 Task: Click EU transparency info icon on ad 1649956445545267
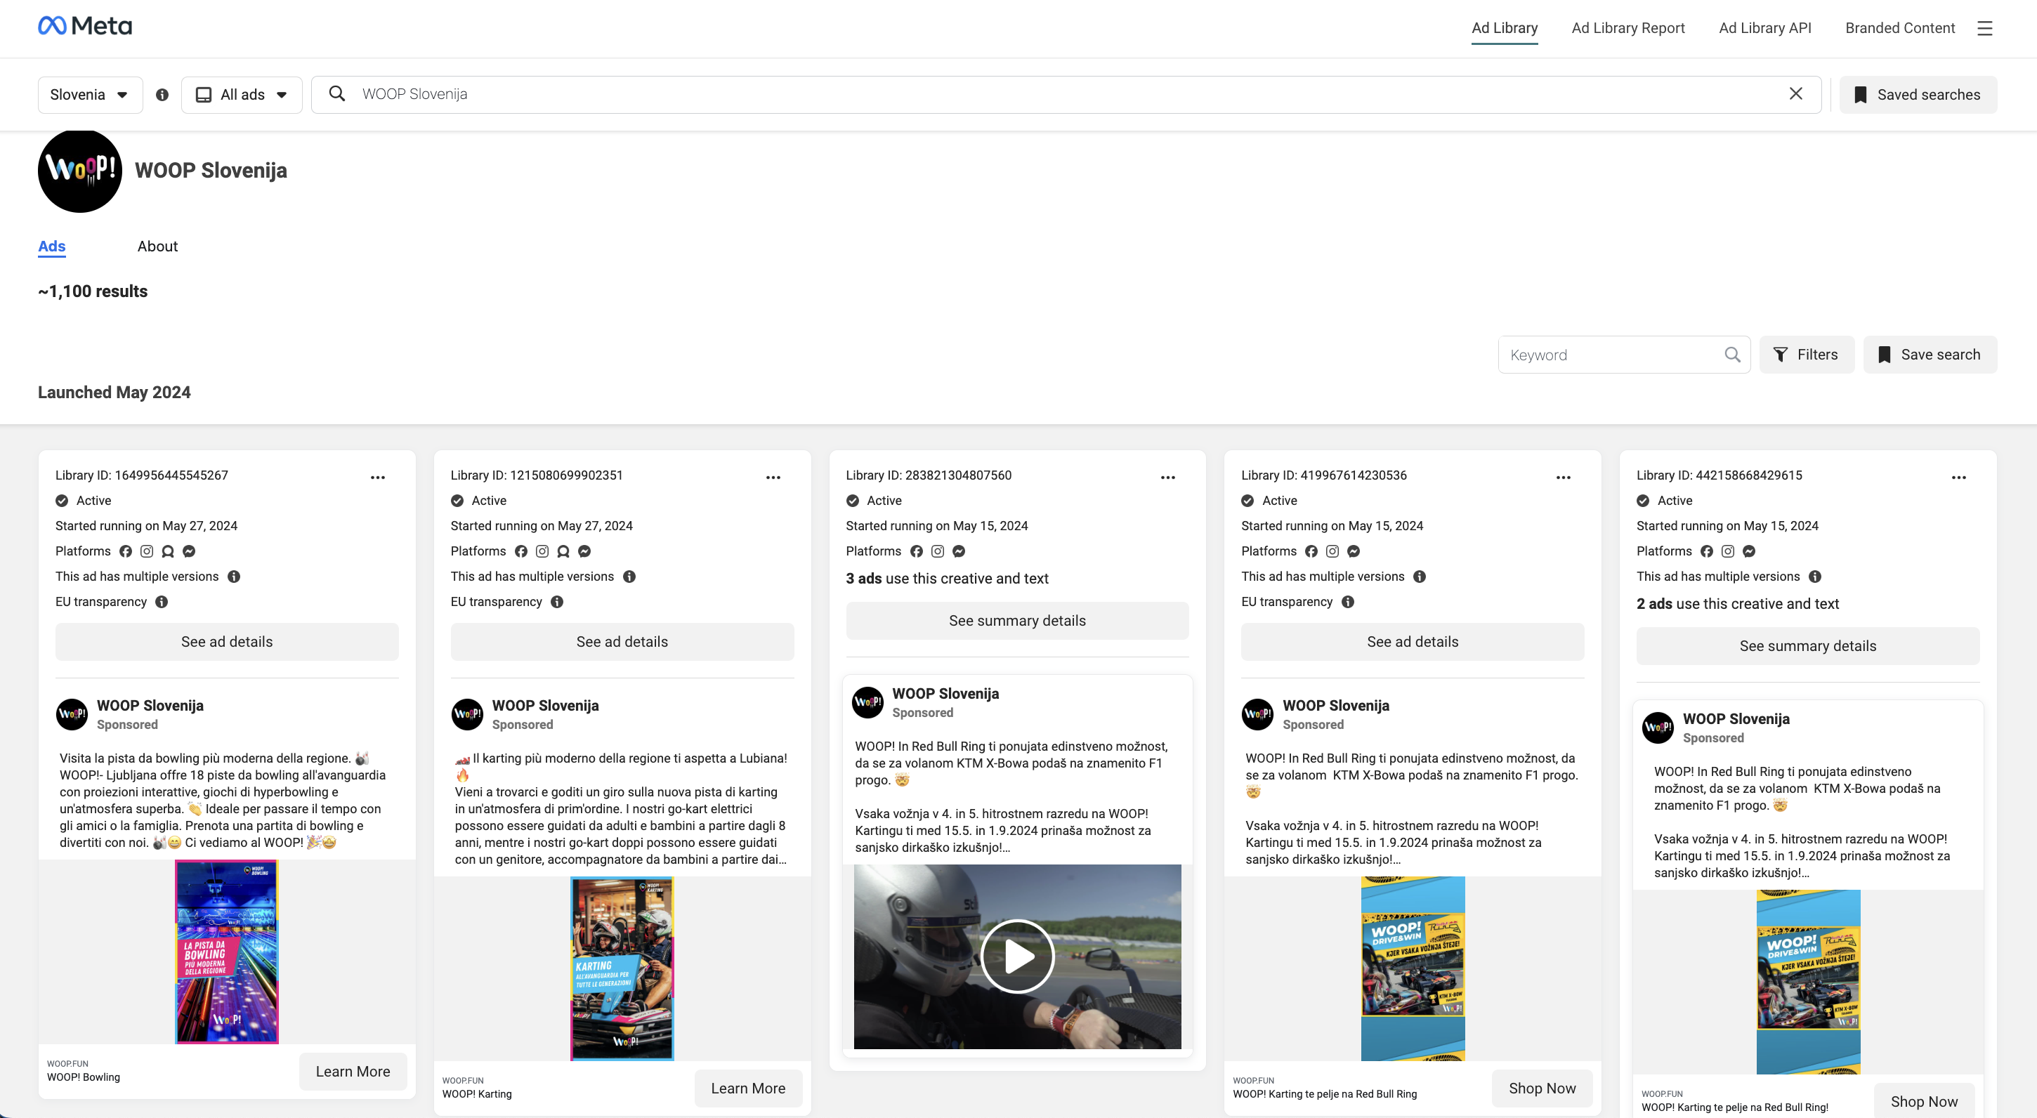point(162,602)
